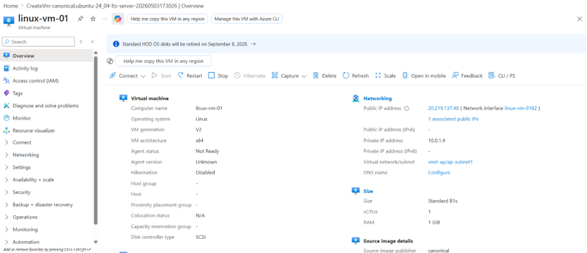
Task: Open Activity log
Action: pos(25,69)
